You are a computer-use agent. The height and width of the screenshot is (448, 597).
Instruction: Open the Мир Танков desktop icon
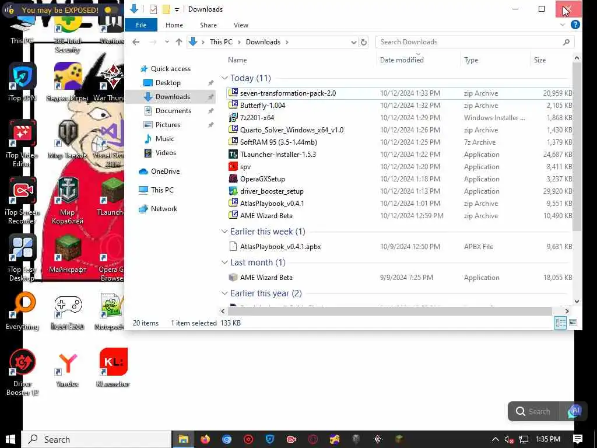point(68,139)
